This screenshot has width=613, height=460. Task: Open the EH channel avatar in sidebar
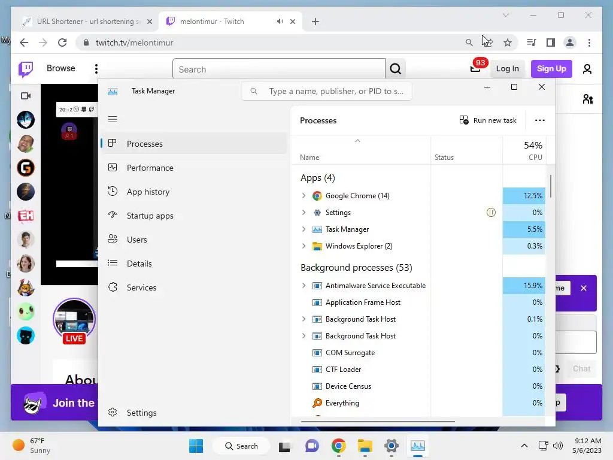[26, 216]
